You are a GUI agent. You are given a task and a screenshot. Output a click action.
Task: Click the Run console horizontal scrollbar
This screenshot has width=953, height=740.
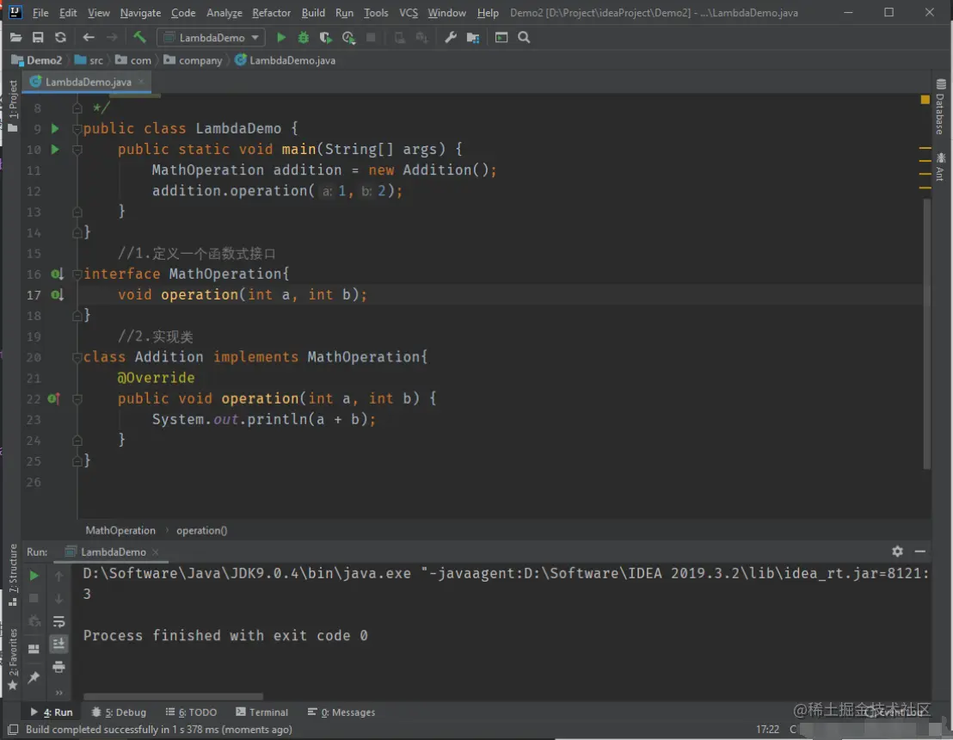173,696
